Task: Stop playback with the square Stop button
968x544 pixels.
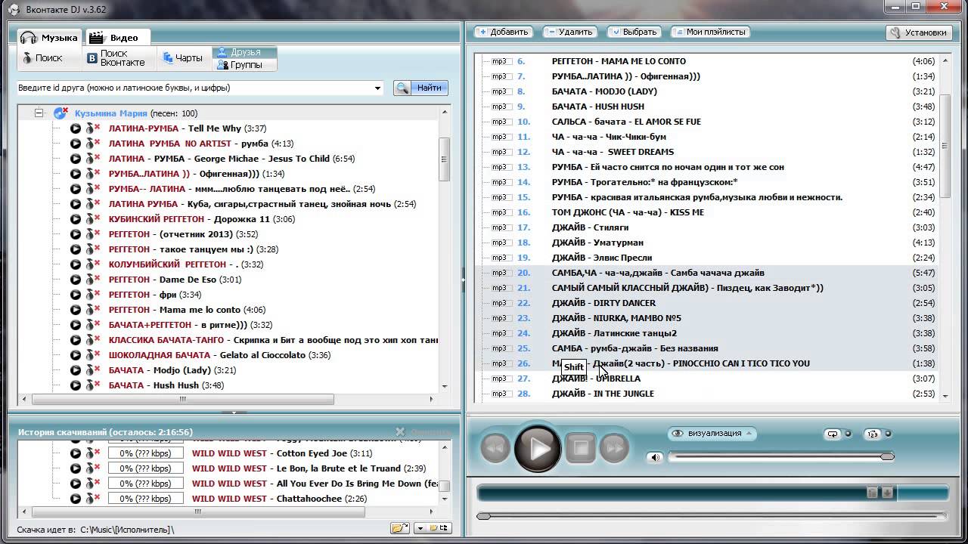Action: tap(581, 449)
